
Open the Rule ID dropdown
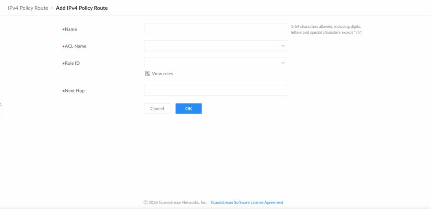tap(216, 63)
